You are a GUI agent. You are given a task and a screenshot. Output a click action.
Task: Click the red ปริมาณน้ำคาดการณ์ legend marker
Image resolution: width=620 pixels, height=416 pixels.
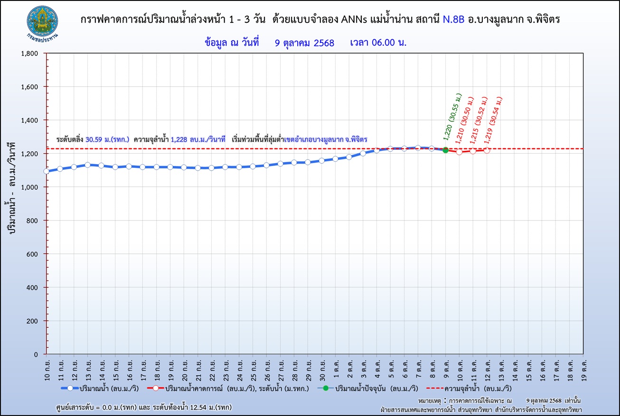click(155, 388)
